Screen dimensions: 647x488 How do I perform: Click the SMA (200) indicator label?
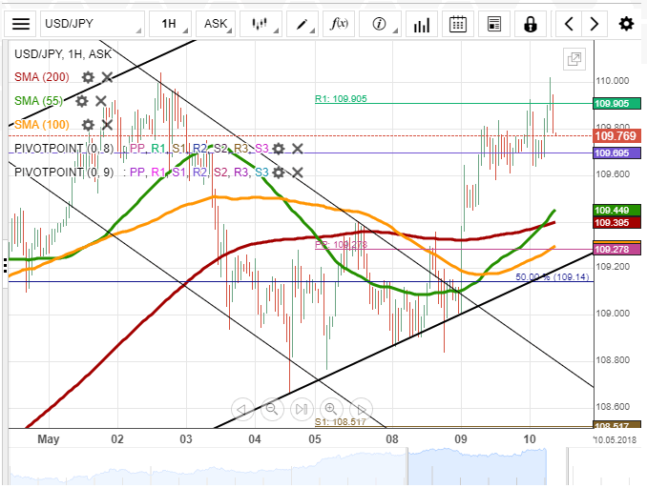39,76
